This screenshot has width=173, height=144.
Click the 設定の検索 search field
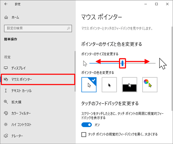coord(38,28)
